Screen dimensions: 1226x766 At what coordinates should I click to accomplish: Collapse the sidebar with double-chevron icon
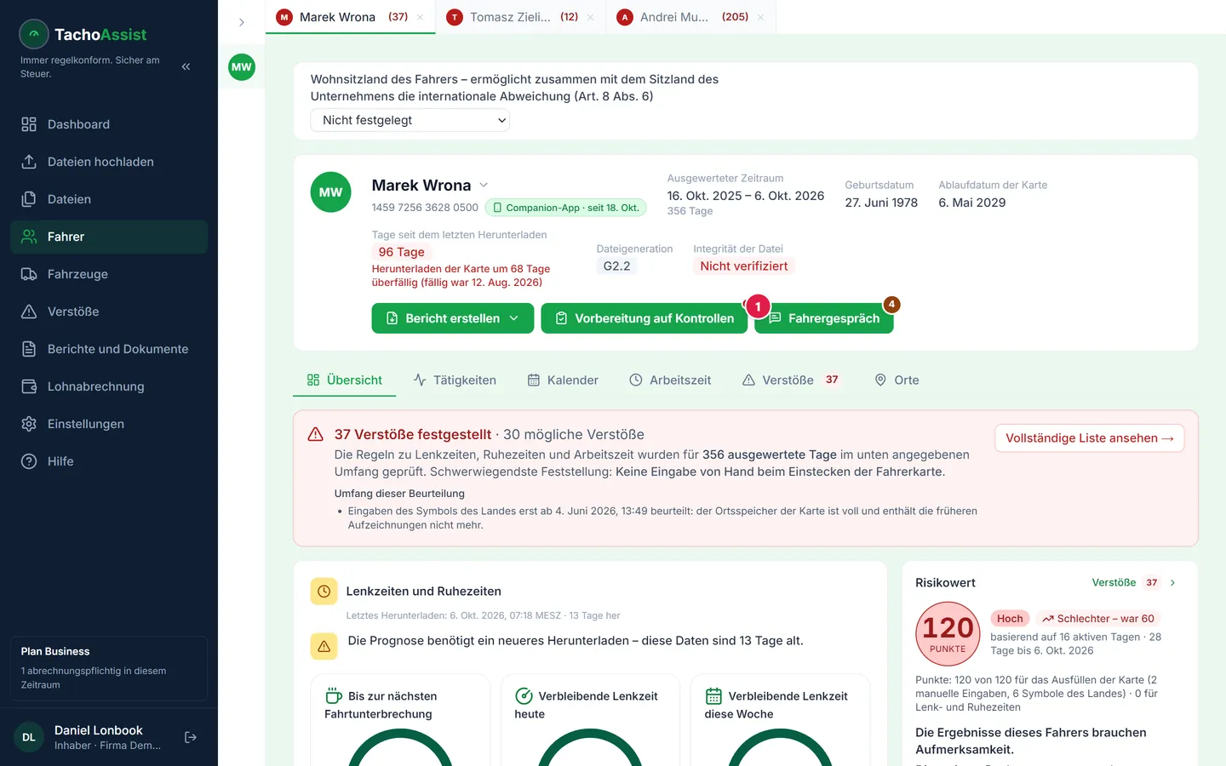(x=186, y=66)
